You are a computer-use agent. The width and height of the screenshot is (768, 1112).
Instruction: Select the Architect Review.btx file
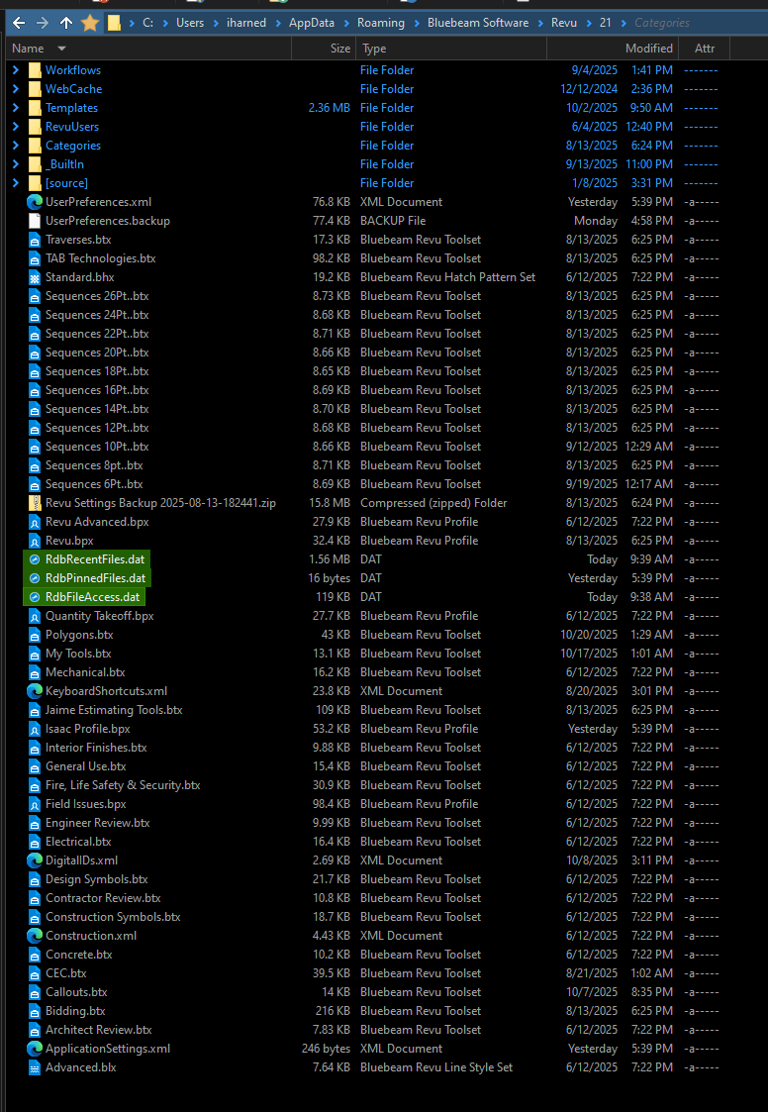pyautogui.click(x=99, y=1030)
